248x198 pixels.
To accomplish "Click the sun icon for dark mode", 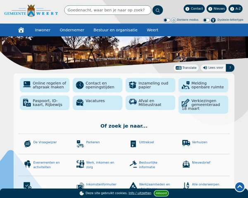I will [174, 20].
